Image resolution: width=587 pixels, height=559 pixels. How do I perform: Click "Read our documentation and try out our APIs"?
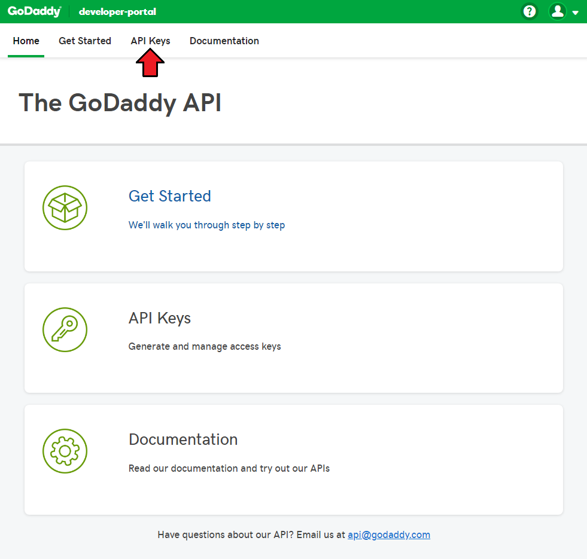229,469
